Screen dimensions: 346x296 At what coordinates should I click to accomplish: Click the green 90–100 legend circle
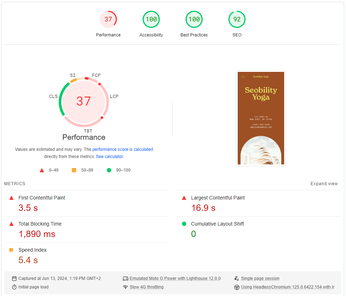109,170
